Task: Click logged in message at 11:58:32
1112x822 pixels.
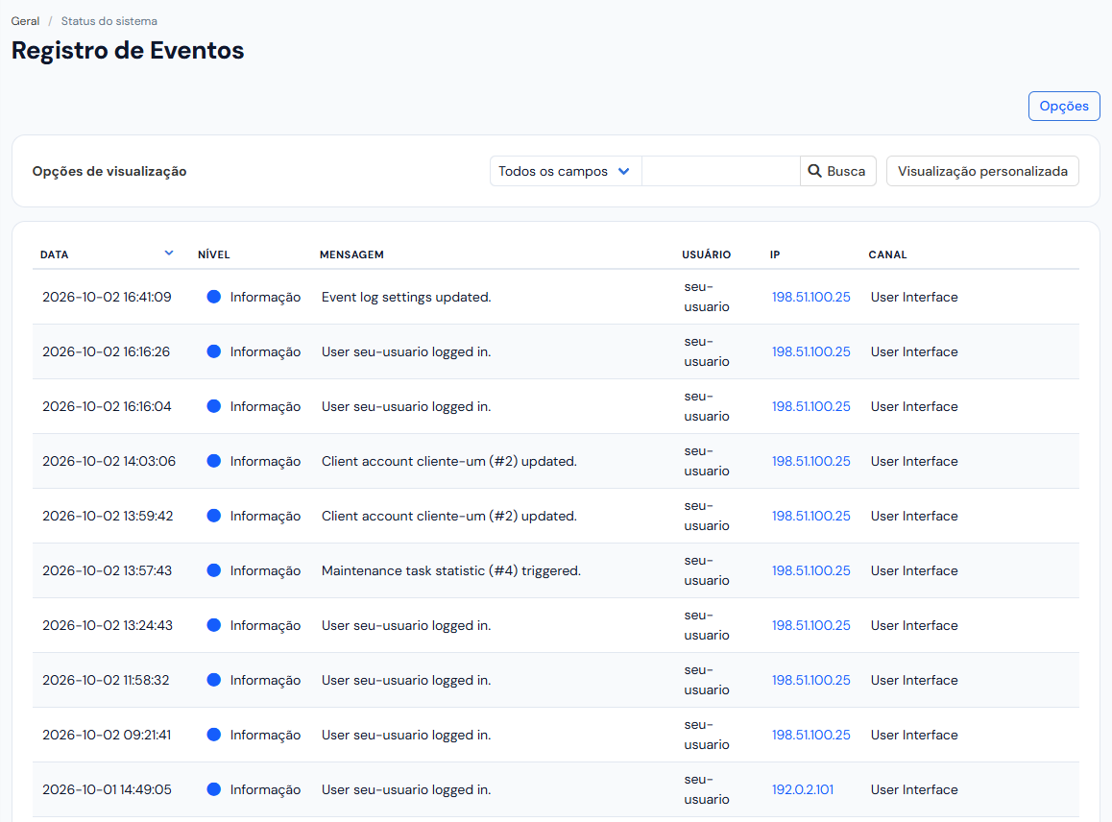Action: (x=405, y=680)
